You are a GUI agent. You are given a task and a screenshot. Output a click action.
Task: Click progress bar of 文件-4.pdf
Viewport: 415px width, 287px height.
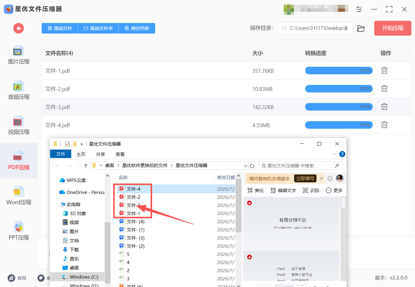click(339, 125)
